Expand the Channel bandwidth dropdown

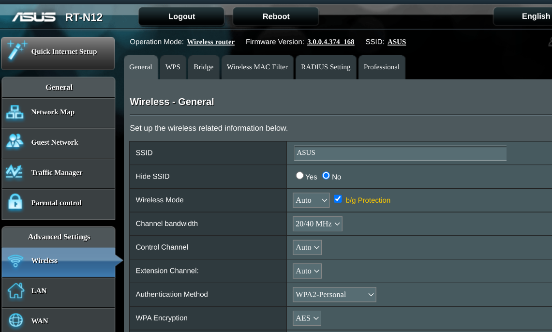click(x=317, y=224)
